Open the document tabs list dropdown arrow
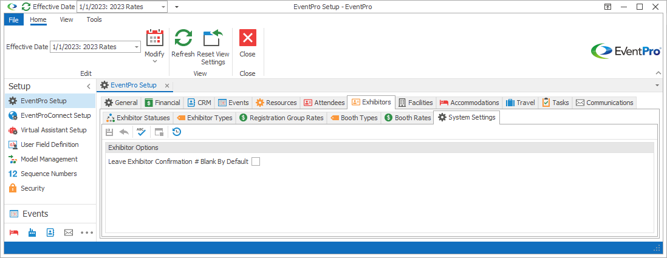The width and height of the screenshot is (667, 258). click(x=658, y=85)
